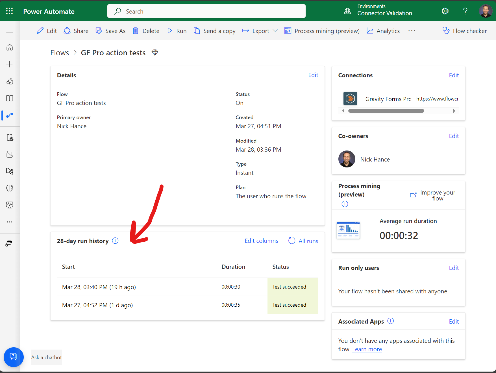The width and height of the screenshot is (496, 373).
Task: Click the Connections horizontal scrollbar thumb
Action: (386, 111)
